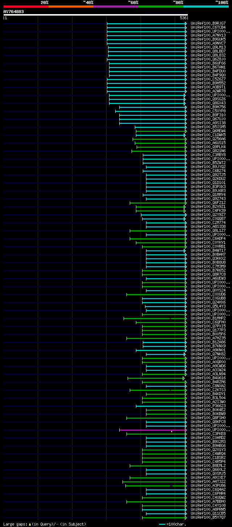Image resolution: width=232 pixels, height=527 pixels.
Task: Click the cyan ~100% identity legend segment
Action: 206,6
